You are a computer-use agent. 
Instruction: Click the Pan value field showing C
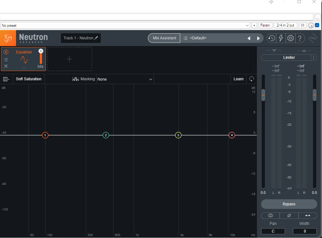point(273,231)
